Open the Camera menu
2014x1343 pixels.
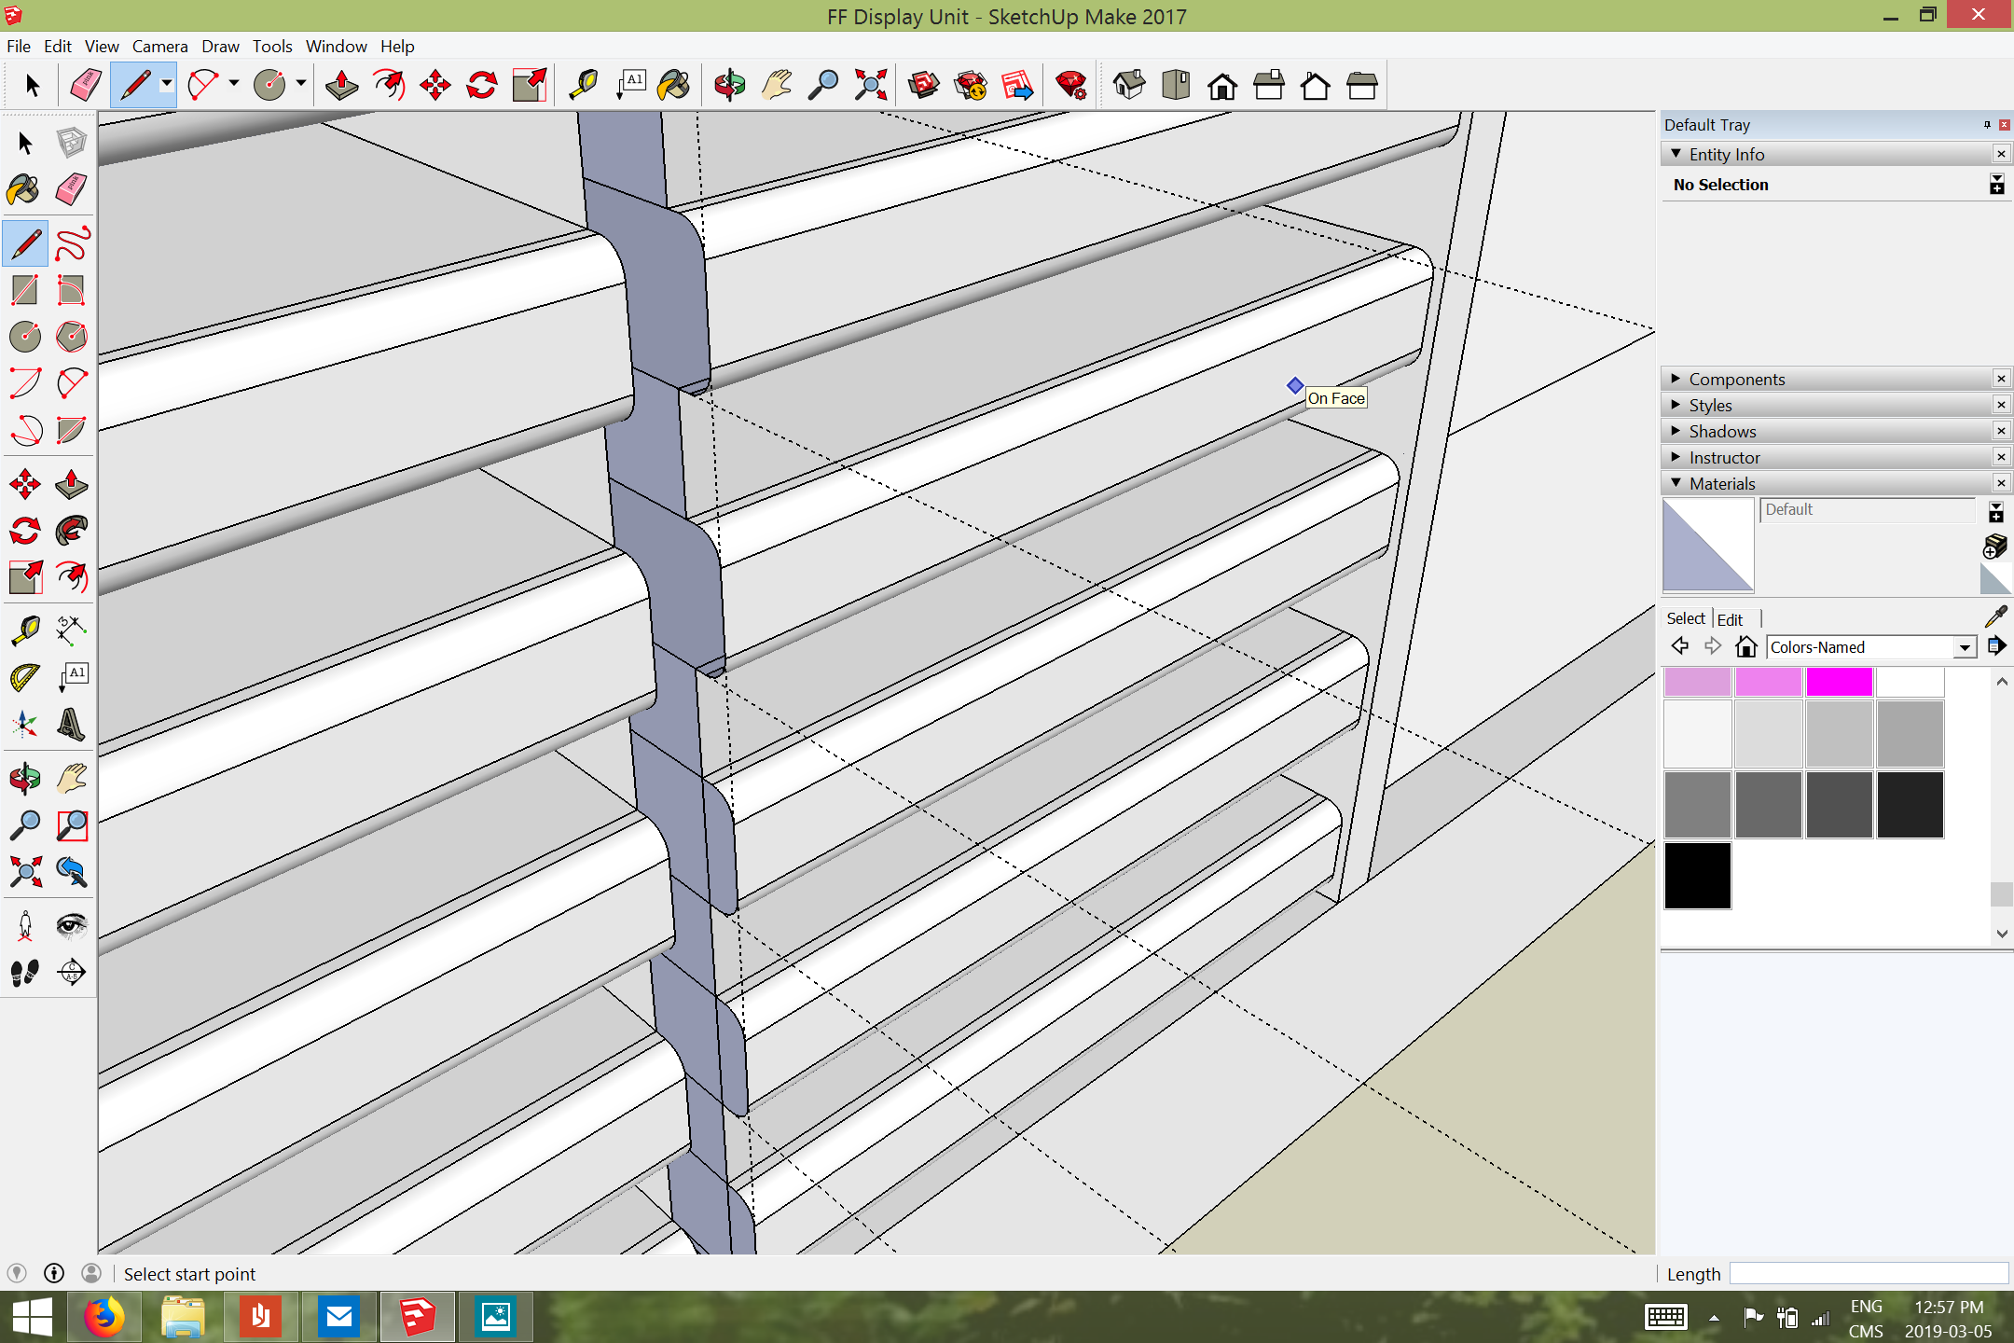coord(159,46)
